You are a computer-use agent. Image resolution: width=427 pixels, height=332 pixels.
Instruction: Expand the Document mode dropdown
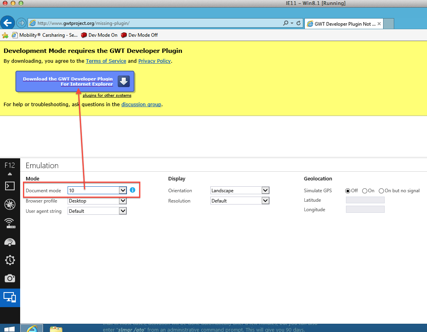[123, 191]
